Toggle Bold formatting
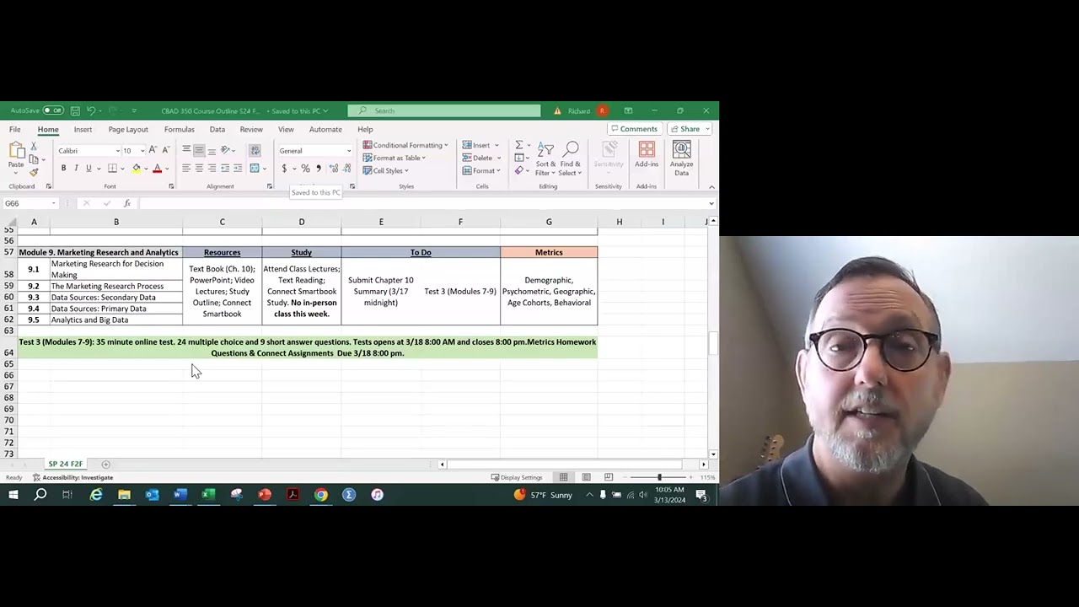Viewport: 1079px width, 607px height. pyautogui.click(x=63, y=168)
